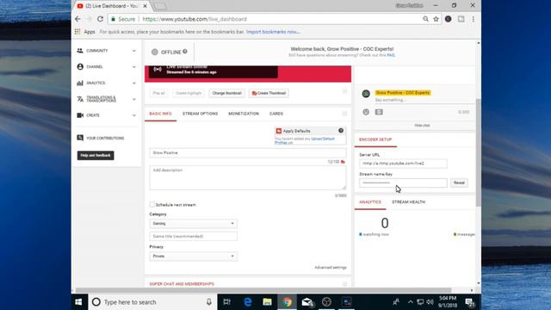Image resolution: width=551 pixels, height=310 pixels.
Task: Close the Live Dashboard browser tab
Action: click(145, 6)
